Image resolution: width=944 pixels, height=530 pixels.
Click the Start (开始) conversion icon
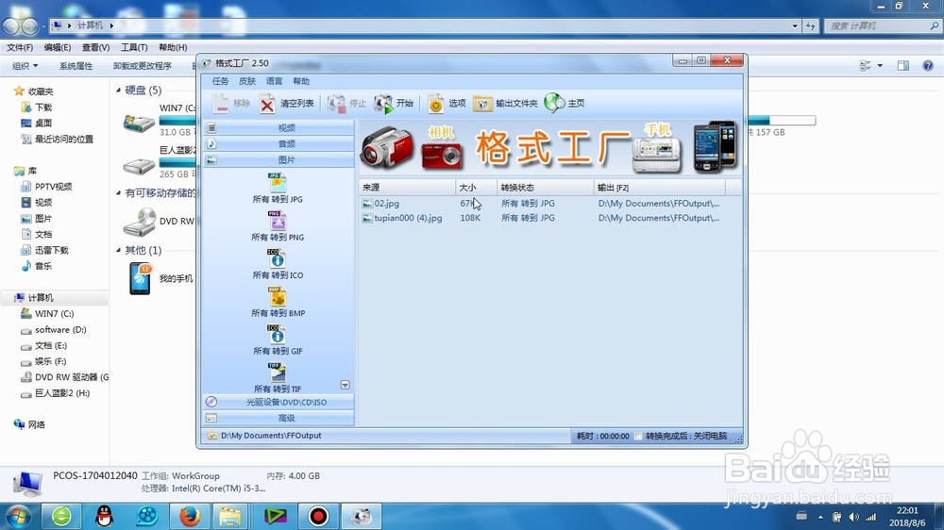[x=383, y=104]
